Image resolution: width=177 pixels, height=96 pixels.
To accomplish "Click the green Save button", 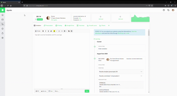I will 87,91.
